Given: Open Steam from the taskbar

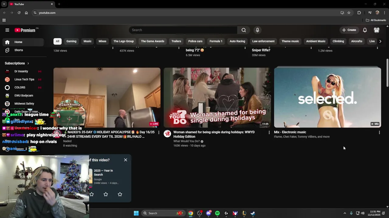Looking at the screenshot, I should click(x=253, y=213).
